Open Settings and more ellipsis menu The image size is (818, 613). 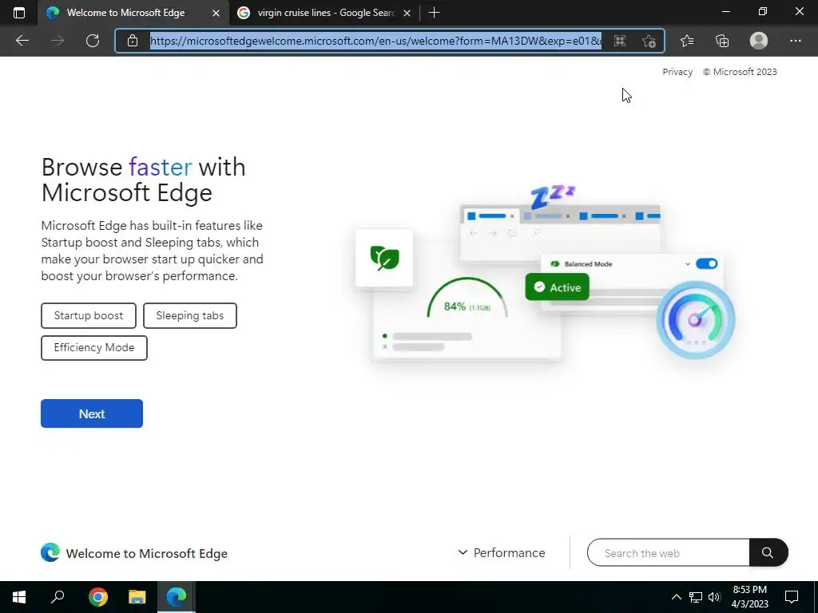tap(795, 41)
